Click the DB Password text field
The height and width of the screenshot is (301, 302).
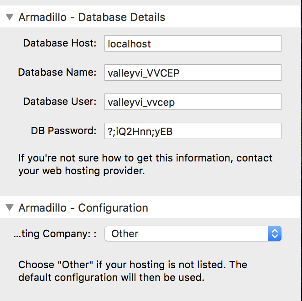coord(193,131)
